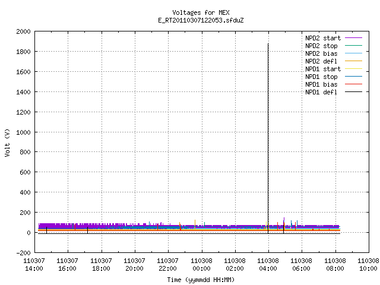Image resolution: width=380 pixels, height=285 pixels.
Task: Click the 'NPD1 start' legend label
Action: [323, 69]
